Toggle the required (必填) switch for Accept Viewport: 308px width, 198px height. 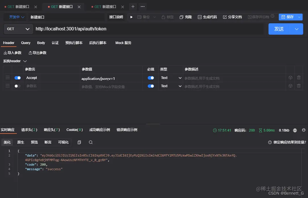tap(150, 77)
